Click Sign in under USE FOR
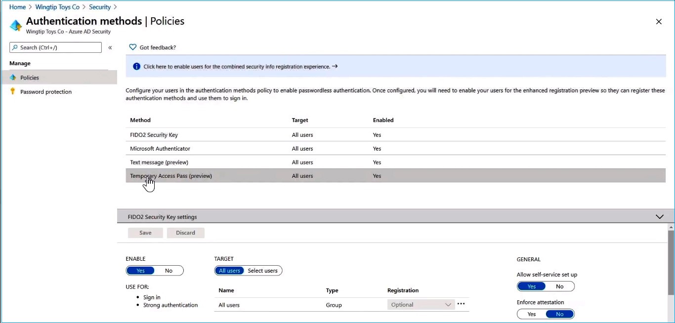This screenshot has width=675, height=323. [x=152, y=297]
